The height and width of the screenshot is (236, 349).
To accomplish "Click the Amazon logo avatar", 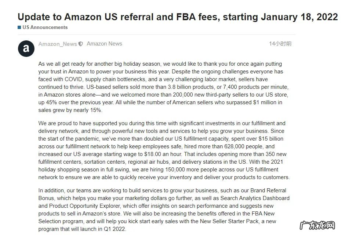I will coord(26,48).
